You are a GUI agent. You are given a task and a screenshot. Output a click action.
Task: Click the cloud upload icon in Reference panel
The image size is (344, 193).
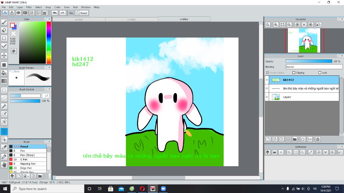[268, 152]
